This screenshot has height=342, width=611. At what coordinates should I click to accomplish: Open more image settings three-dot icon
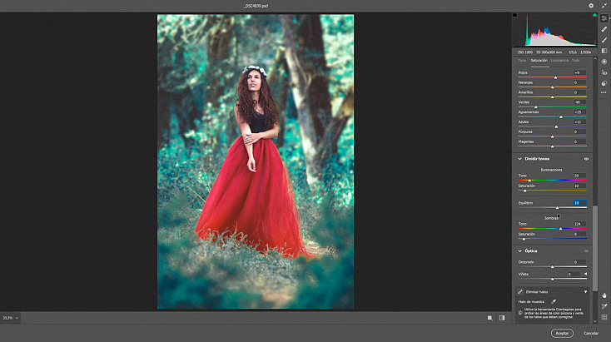[604, 92]
